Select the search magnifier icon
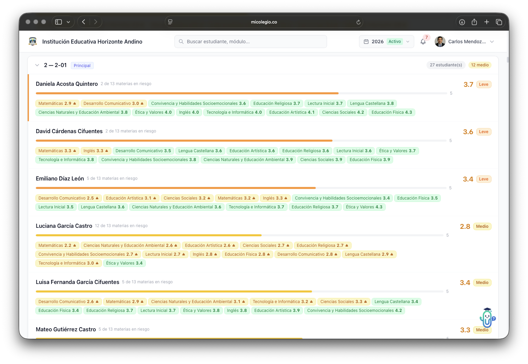The height and width of the screenshot is (364, 528). pyautogui.click(x=181, y=42)
